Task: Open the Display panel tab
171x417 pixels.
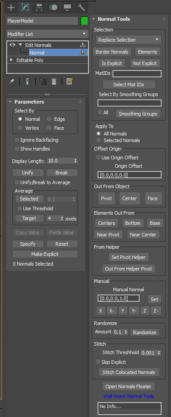Action: 67,8
